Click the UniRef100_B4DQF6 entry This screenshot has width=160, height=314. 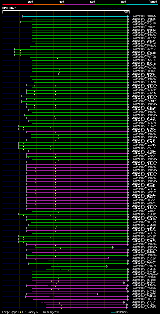point(143,294)
